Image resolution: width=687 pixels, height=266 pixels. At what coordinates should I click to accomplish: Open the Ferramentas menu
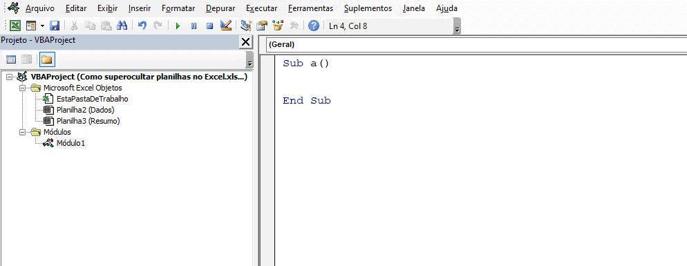click(310, 8)
